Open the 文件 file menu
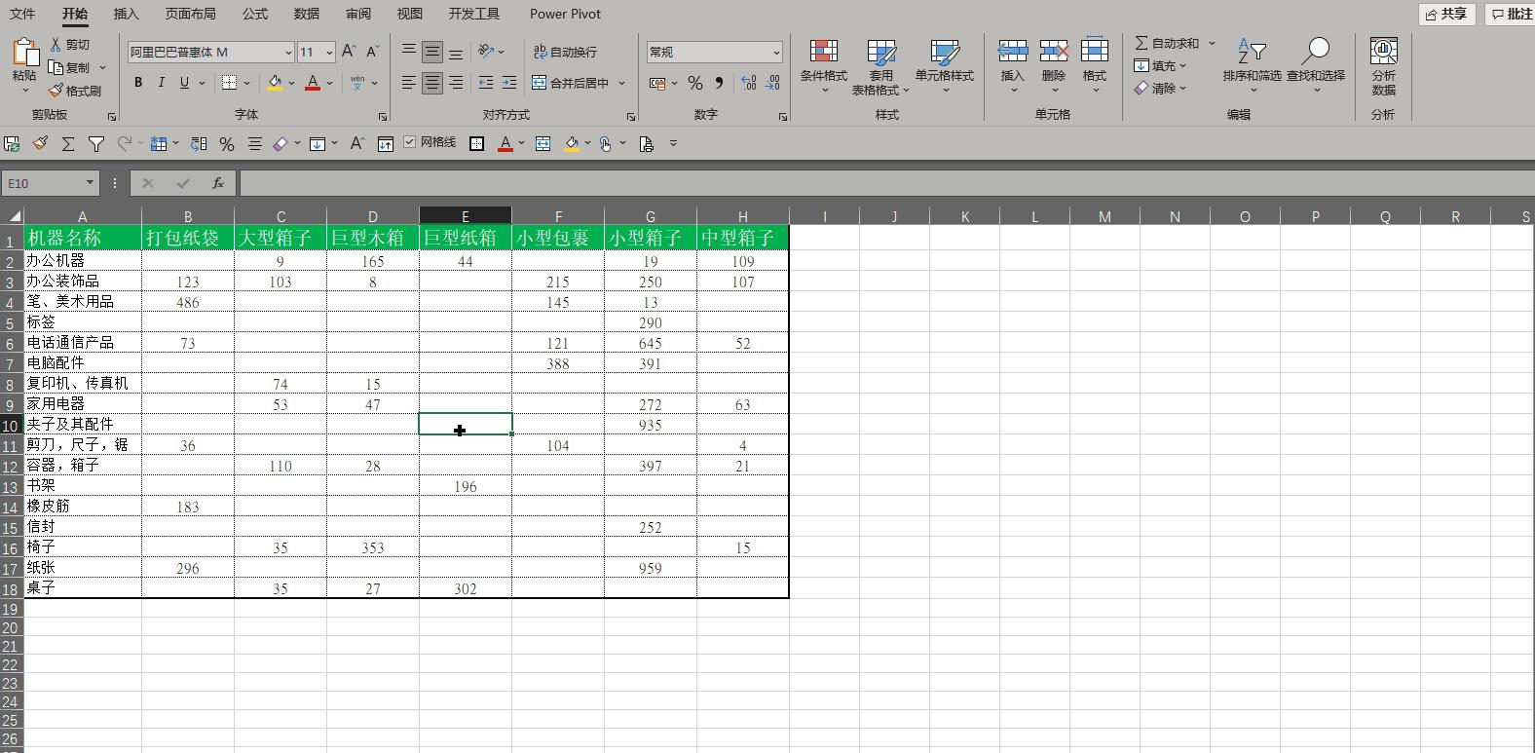Viewport: 1535px width, 753px height. pyautogui.click(x=22, y=14)
